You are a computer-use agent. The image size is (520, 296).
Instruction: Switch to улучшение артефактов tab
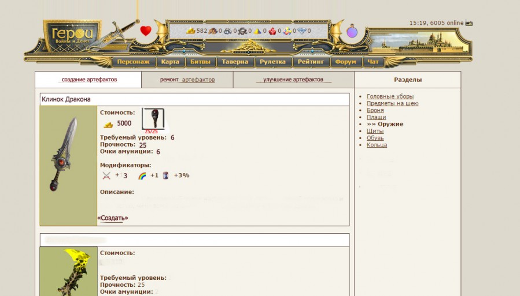293,80
